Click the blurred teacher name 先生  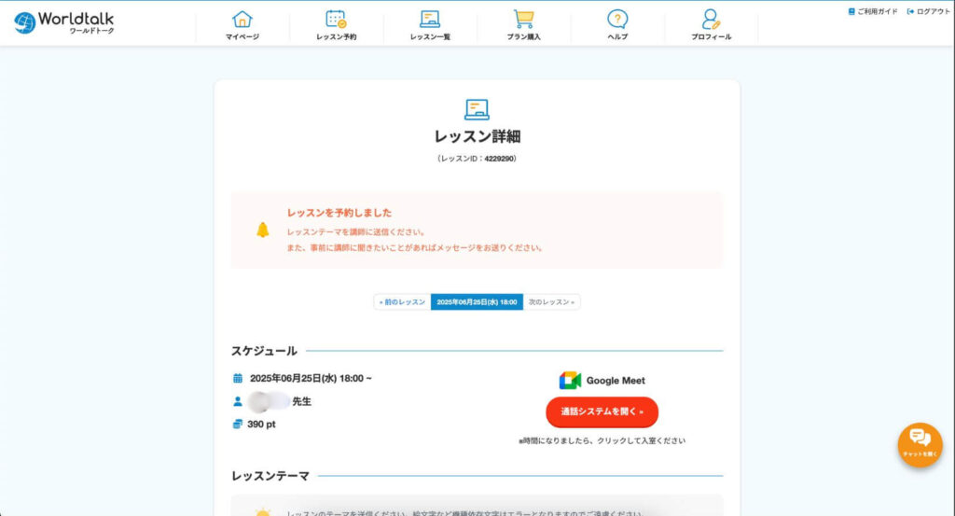[280, 401]
